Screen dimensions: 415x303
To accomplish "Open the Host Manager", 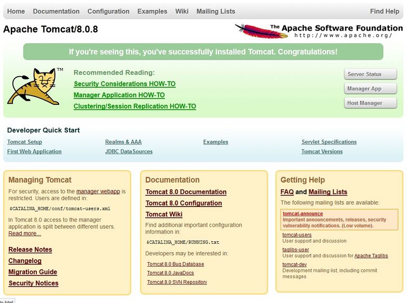I will 370,103.
